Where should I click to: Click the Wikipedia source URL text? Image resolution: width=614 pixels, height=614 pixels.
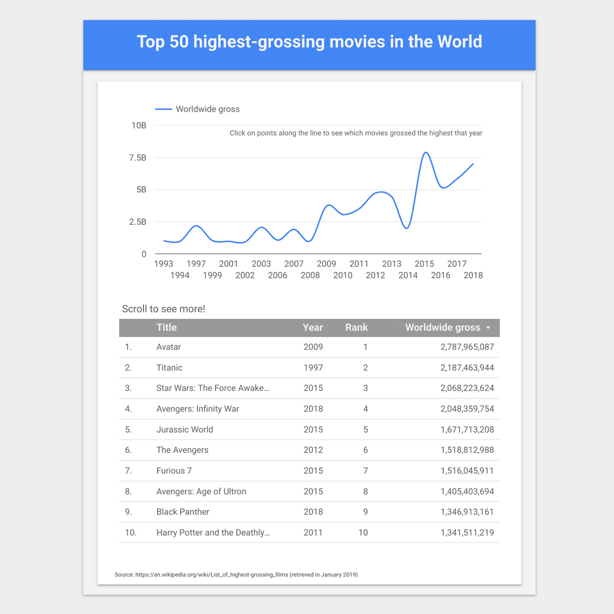[211, 574]
